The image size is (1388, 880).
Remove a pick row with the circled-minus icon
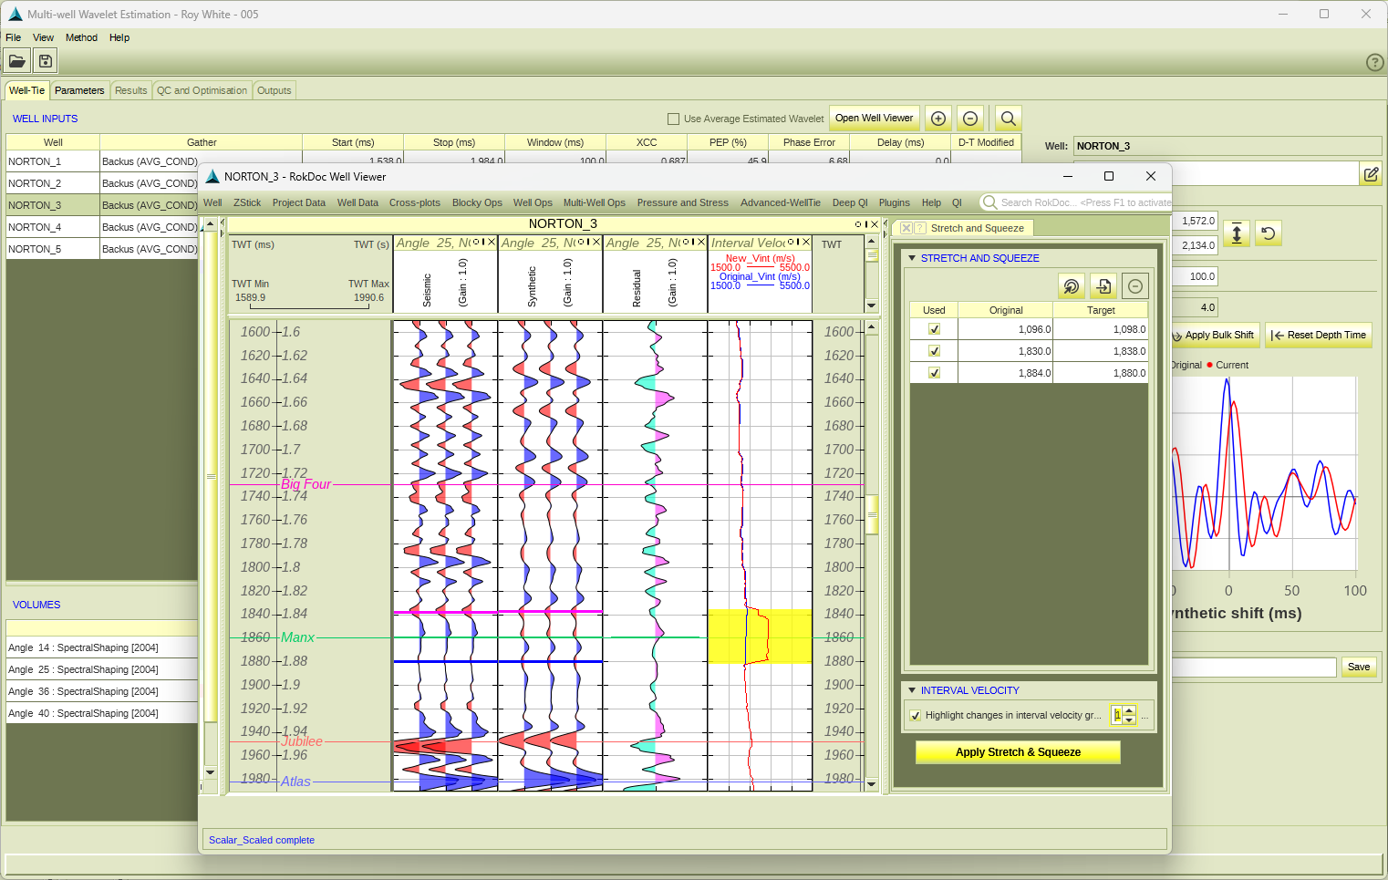[x=1134, y=285]
